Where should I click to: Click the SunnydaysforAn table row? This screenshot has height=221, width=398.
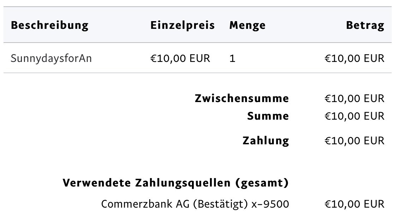198,58
